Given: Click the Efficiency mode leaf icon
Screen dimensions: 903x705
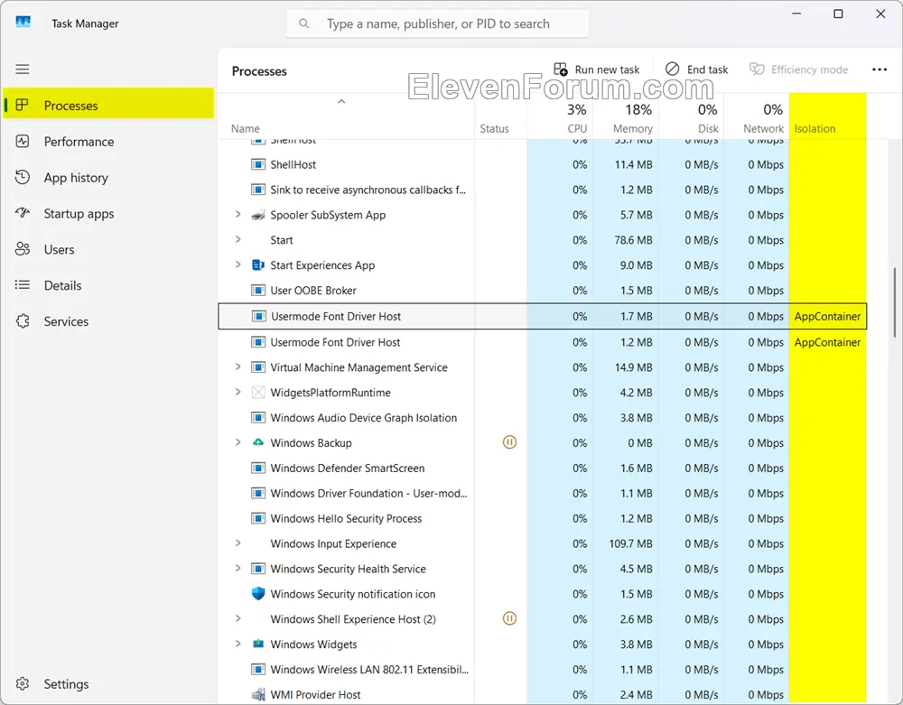Looking at the screenshot, I should [756, 70].
